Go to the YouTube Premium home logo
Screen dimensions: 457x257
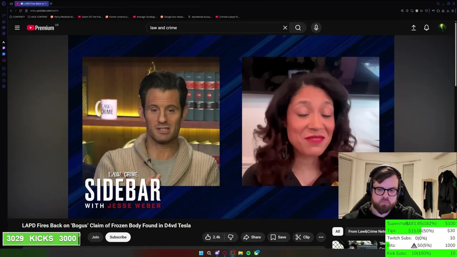(40, 27)
